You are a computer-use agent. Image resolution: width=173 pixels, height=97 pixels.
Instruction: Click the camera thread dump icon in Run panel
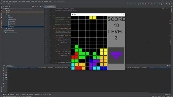pyautogui.click(x=4, y=75)
